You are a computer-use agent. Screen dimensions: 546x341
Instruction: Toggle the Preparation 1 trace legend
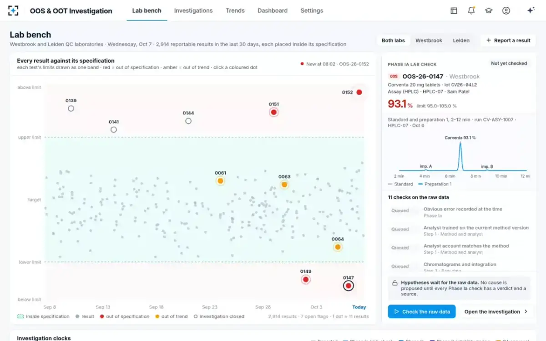tap(435, 184)
